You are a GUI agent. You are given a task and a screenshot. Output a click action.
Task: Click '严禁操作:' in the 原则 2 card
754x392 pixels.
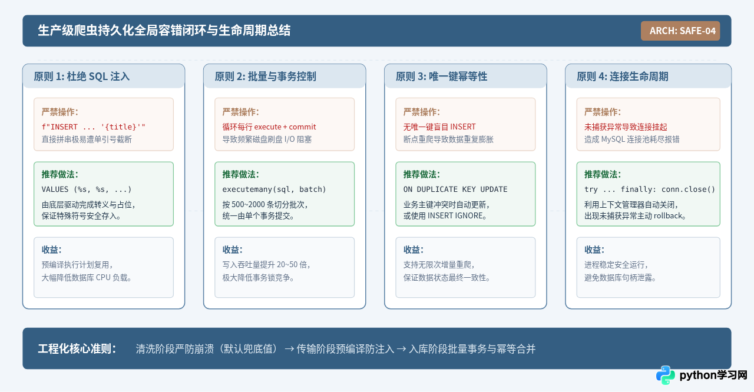pos(241,112)
